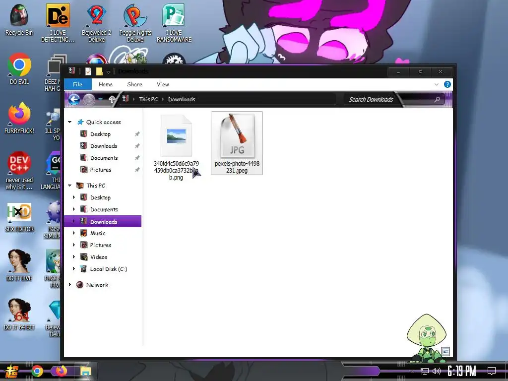Click This PC in the address bar
508x381 pixels.
[x=148, y=99]
